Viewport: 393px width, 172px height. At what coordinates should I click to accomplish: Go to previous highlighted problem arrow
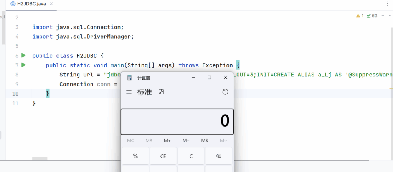(382, 16)
